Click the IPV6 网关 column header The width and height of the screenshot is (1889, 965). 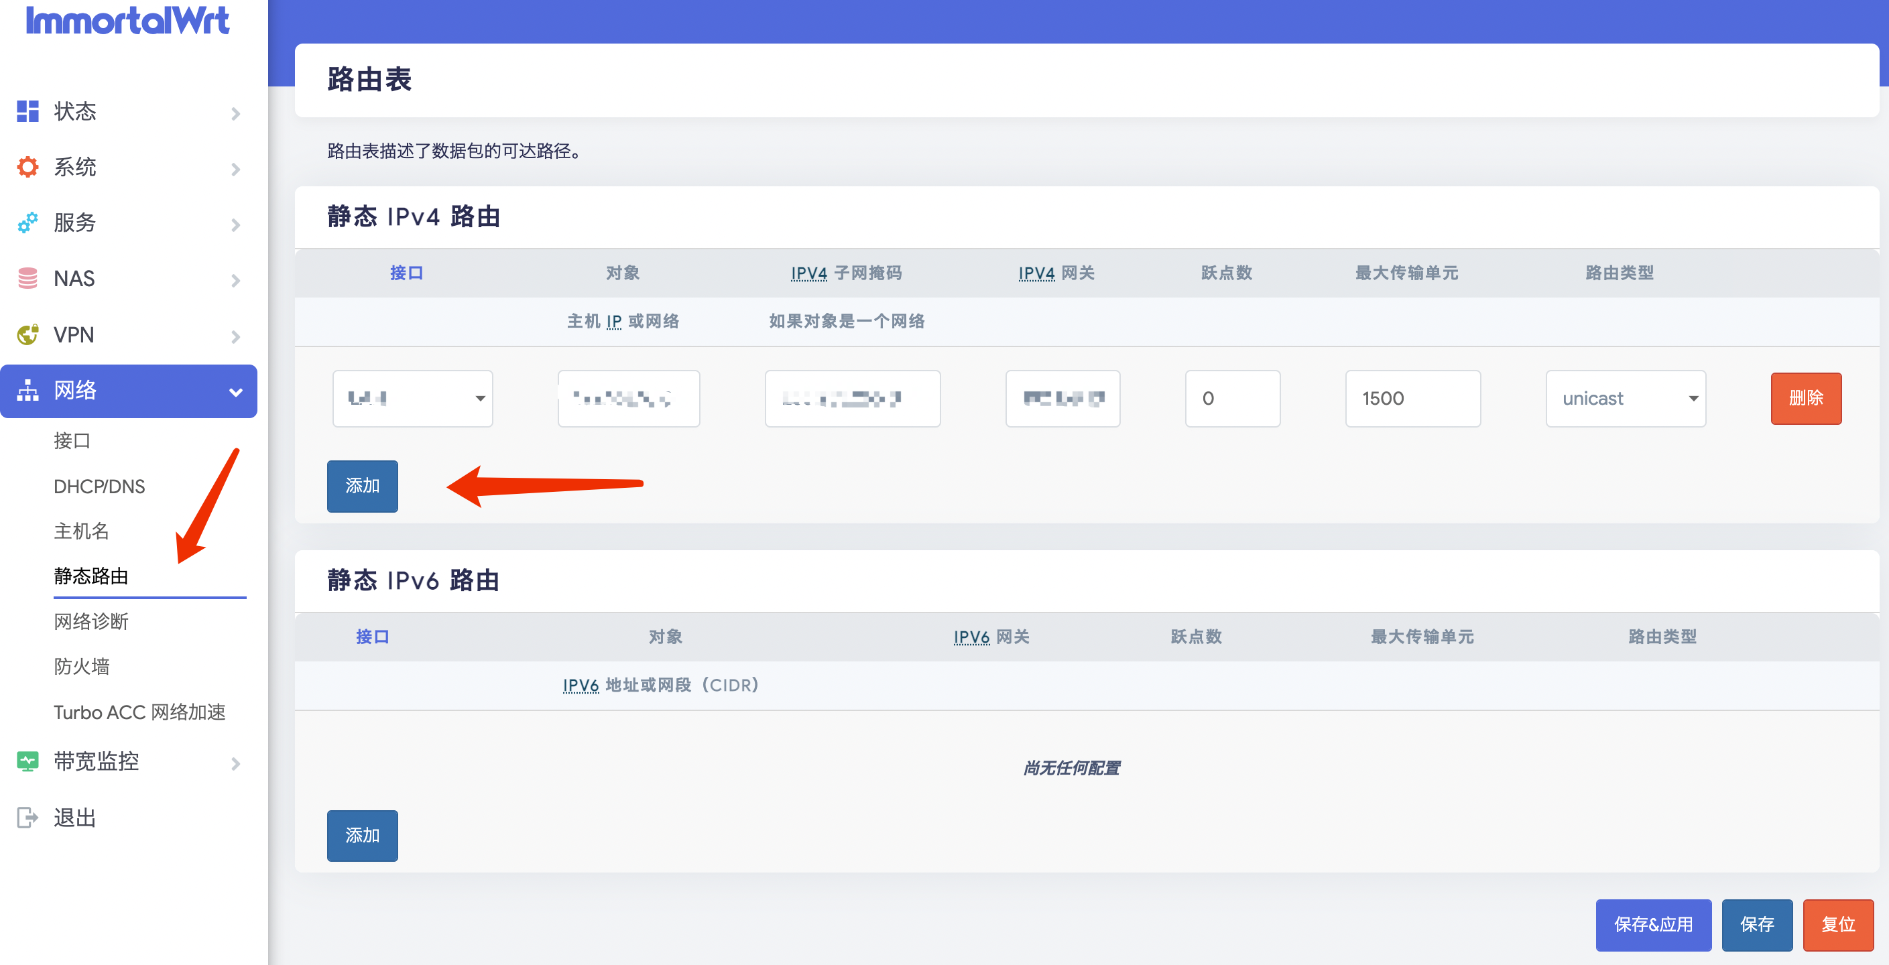(991, 637)
